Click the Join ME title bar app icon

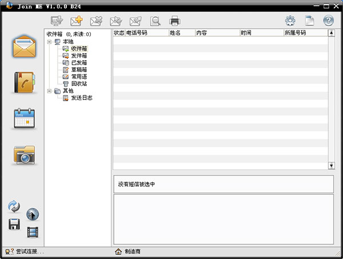9,5
